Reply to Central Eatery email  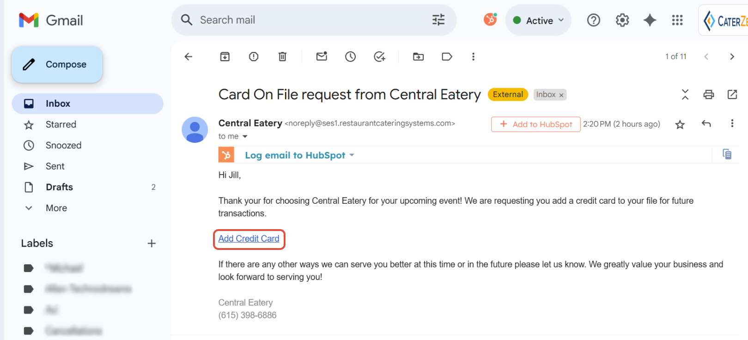tap(706, 124)
